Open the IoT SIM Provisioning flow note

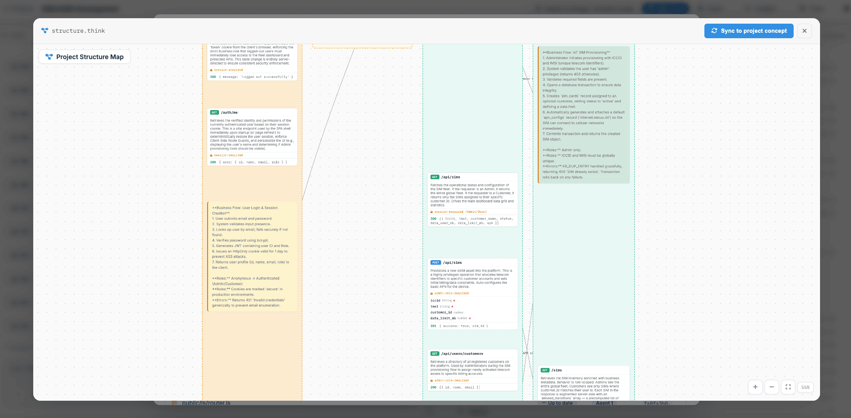coord(584,115)
